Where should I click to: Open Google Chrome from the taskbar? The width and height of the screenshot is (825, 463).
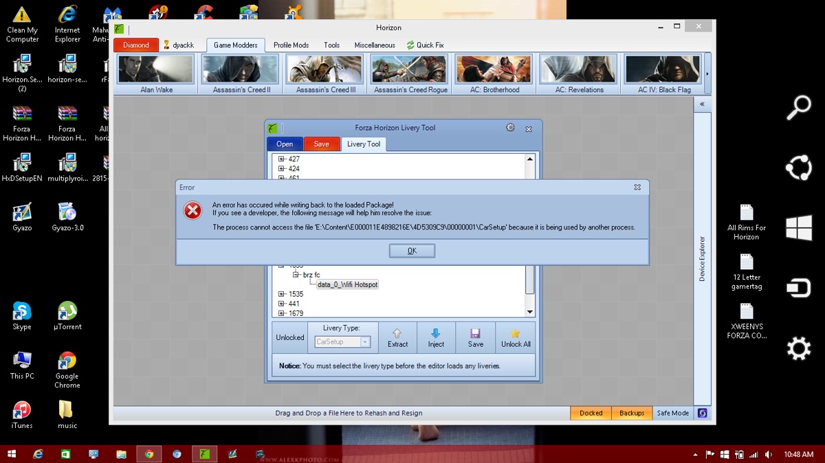[x=148, y=454]
